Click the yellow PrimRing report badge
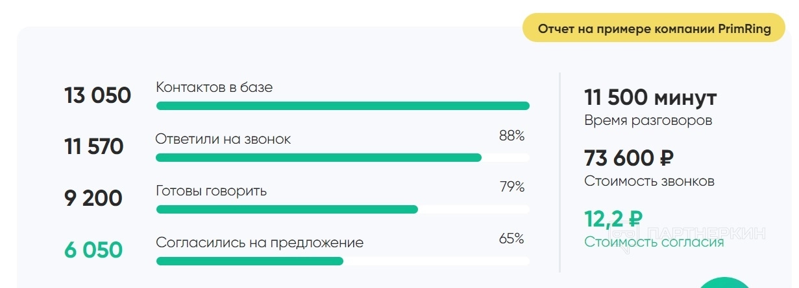 654,29
